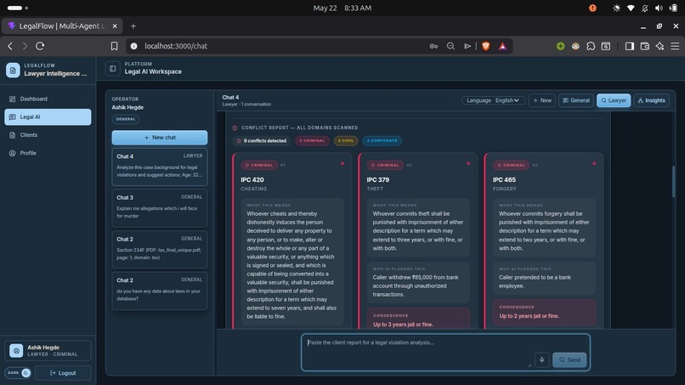The height and width of the screenshot is (385, 685).
Task: Open the clock May 22 8:33 AM
Action: 342,8
